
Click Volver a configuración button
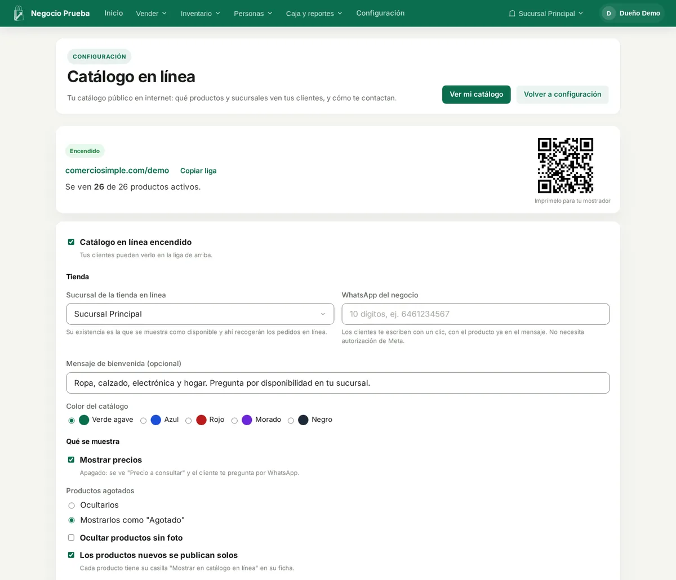562,95
